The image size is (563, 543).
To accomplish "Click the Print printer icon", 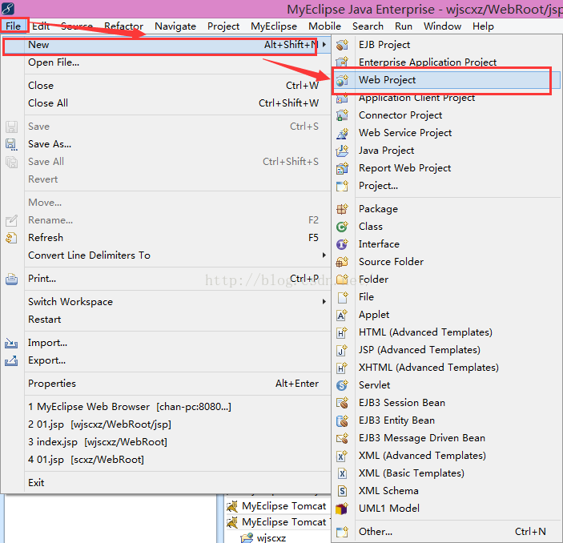I will pos(11,279).
